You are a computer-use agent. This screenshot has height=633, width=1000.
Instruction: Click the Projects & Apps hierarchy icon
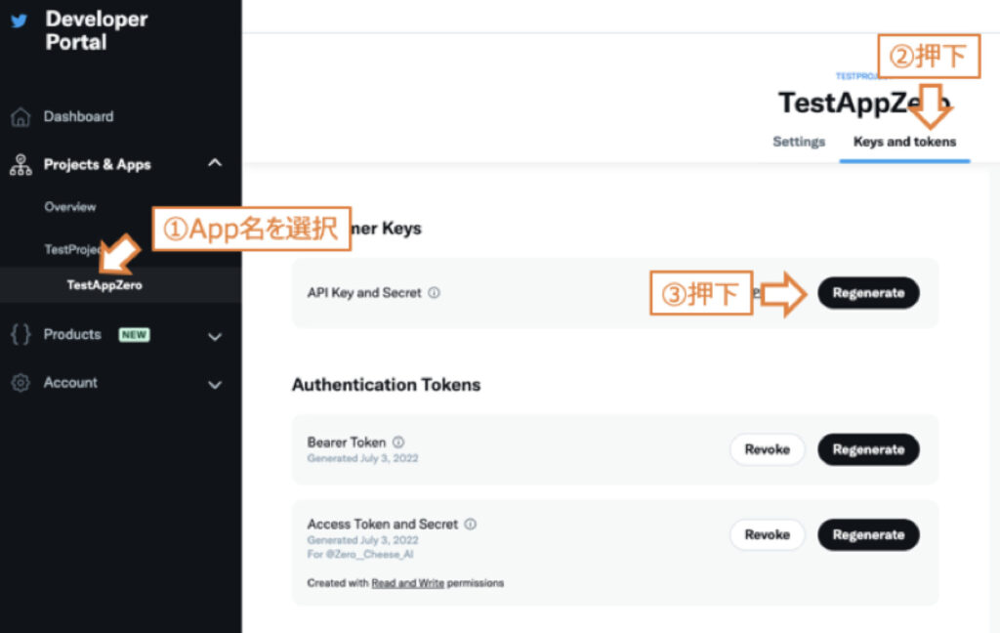pos(21,165)
